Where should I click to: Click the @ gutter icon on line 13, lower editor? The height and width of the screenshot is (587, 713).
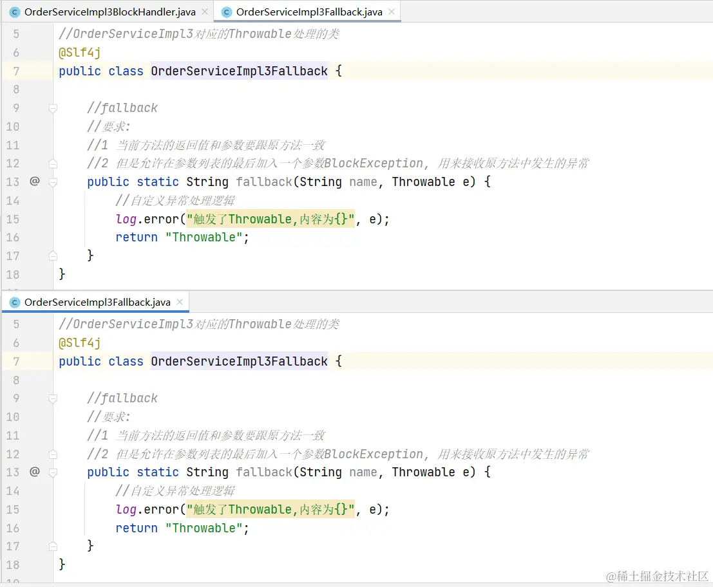pos(35,472)
